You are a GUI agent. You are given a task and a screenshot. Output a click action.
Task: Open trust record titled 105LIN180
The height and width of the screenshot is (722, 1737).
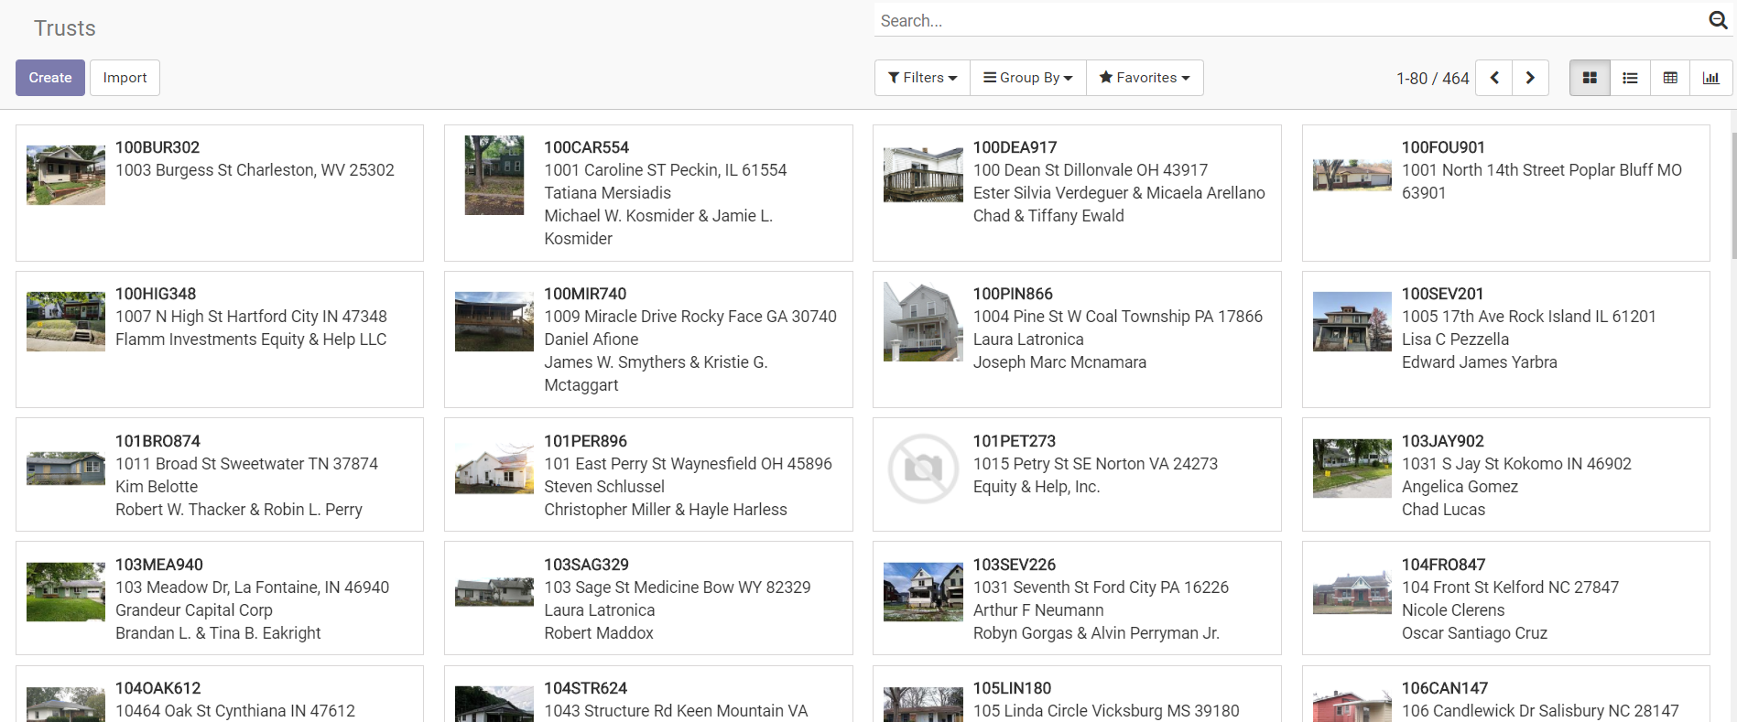pos(1012,688)
